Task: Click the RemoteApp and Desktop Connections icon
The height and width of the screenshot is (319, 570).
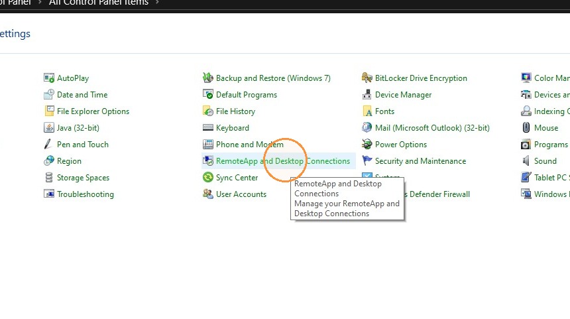Action: coord(208,160)
